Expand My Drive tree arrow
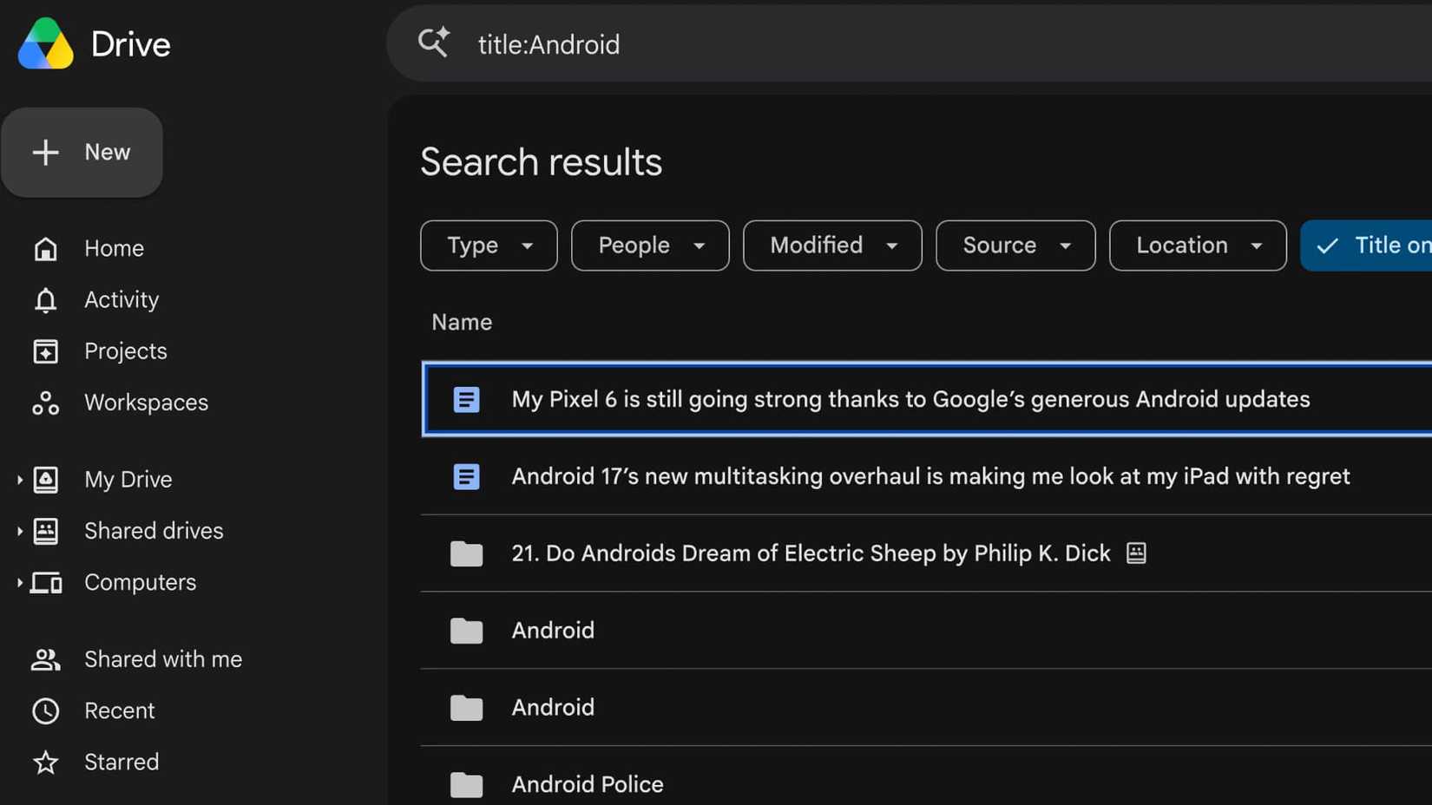This screenshot has width=1432, height=805. [x=19, y=480]
